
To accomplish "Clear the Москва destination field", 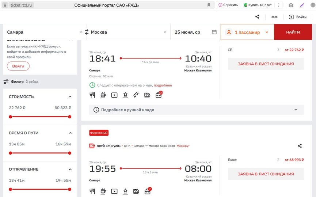I will coord(165,32).
